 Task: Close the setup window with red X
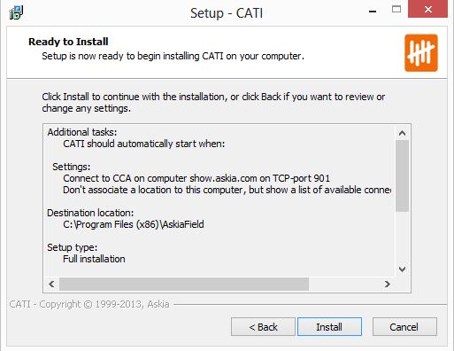[x=427, y=9]
